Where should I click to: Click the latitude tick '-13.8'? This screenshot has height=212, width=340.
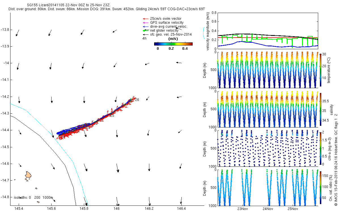(5, 30)
